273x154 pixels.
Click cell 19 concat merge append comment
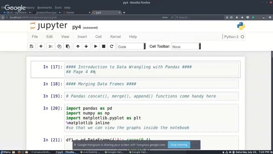click(151, 96)
